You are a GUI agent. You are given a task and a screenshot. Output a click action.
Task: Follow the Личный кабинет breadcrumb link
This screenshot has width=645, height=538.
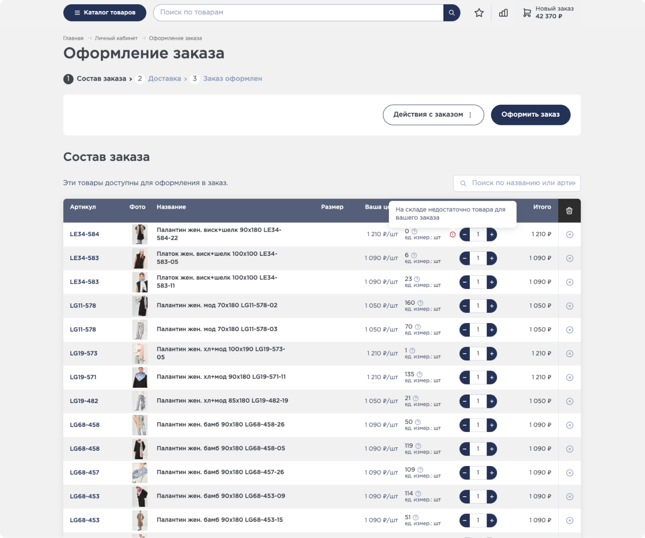116,38
